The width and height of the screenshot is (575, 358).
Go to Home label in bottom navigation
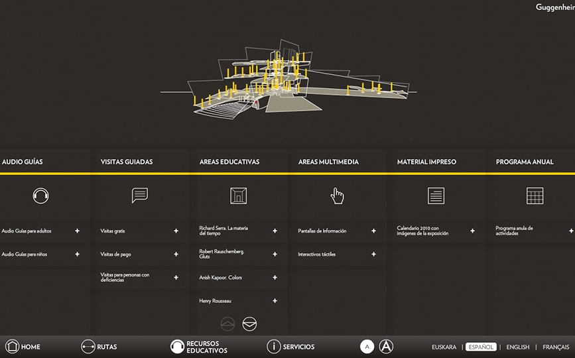coord(31,347)
